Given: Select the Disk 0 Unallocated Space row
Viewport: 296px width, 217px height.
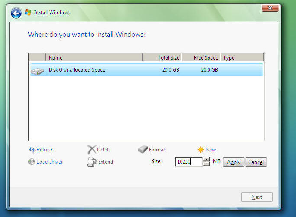Looking at the screenshot, I should click(x=146, y=70).
